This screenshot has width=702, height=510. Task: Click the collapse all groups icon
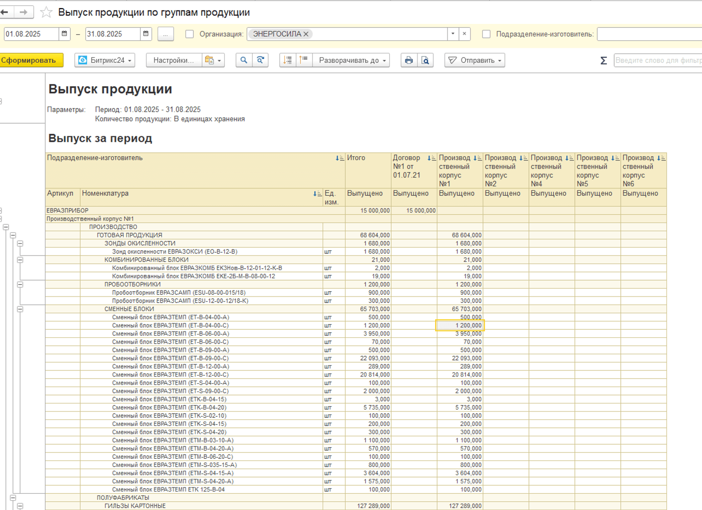pos(304,60)
